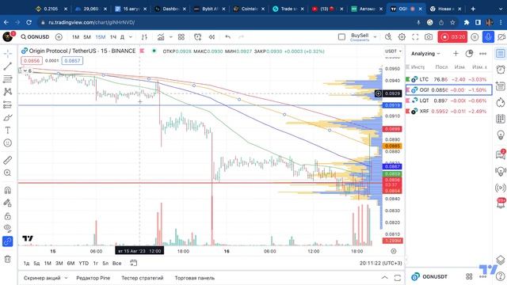Pause the screen recording

[475, 37]
